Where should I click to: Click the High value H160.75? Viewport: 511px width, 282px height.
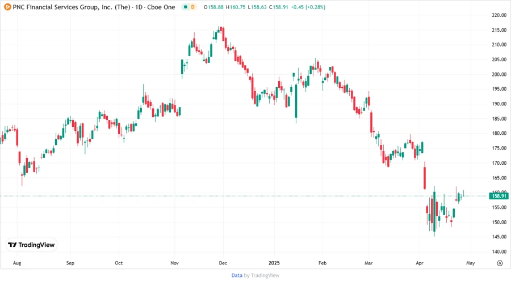tap(236, 7)
